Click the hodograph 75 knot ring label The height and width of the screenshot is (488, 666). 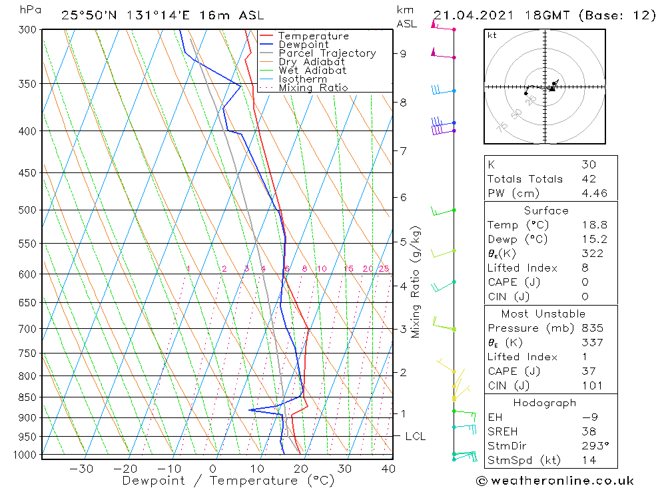pyautogui.click(x=502, y=127)
